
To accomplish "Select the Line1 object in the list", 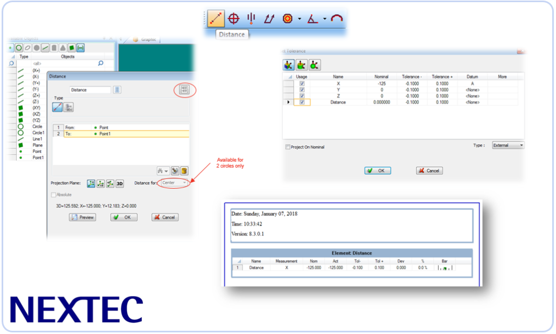I will (x=37, y=139).
